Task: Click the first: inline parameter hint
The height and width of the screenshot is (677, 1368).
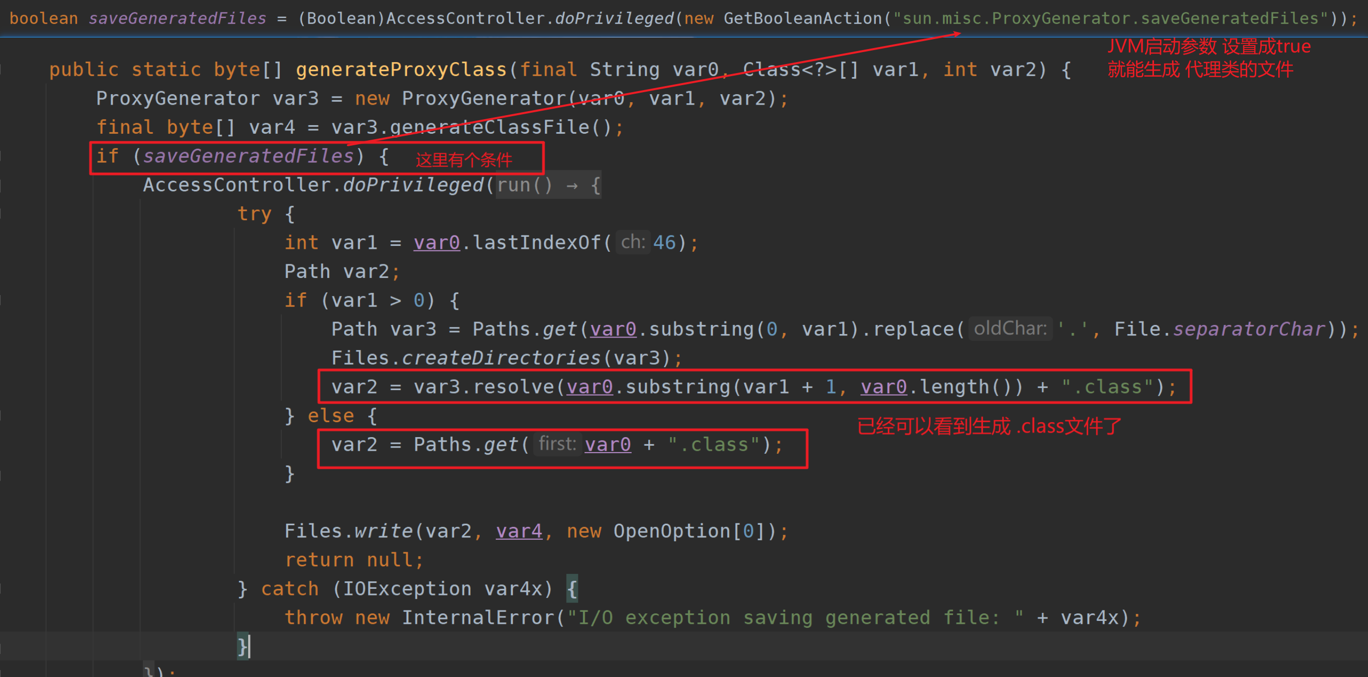Action: click(556, 444)
